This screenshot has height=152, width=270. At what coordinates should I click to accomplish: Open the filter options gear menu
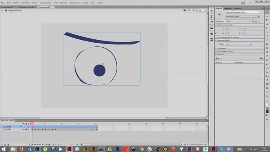[x=262, y=58]
